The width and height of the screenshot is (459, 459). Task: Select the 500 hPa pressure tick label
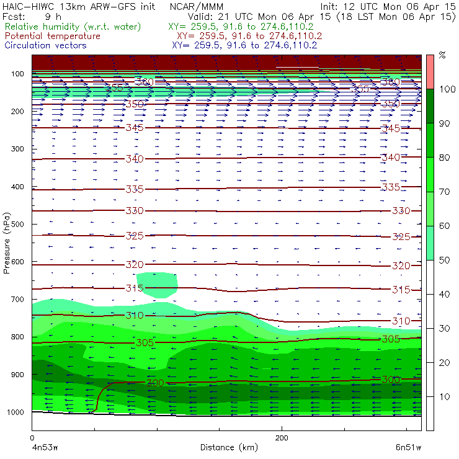click(17, 224)
